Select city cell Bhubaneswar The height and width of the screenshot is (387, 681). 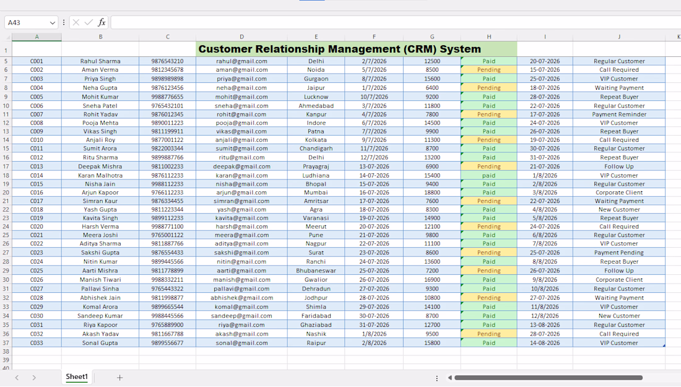(x=316, y=271)
